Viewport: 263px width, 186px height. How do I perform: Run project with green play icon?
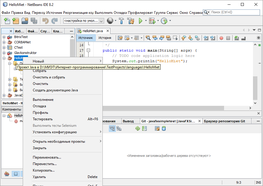141,21
